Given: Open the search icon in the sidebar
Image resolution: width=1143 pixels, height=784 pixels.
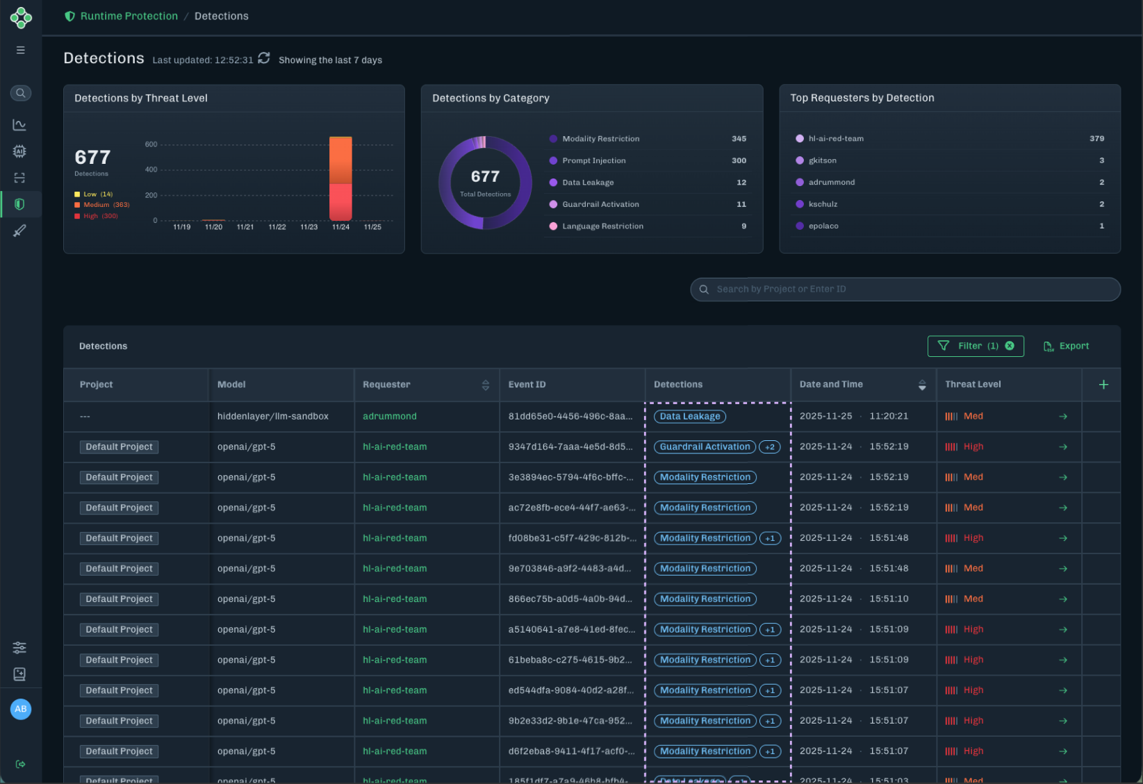Looking at the screenshot, I should pyautogui.click(x=21, y=93).
